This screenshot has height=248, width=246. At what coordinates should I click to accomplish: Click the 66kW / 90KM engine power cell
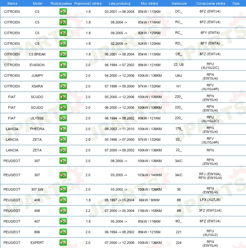(x=149, y=200)
